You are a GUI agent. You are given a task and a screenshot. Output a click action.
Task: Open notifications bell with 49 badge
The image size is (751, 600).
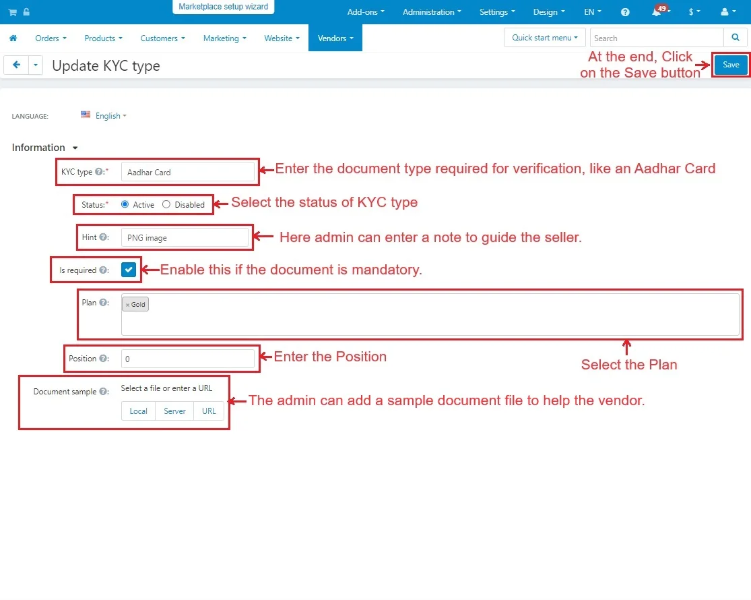click(659, 11)
